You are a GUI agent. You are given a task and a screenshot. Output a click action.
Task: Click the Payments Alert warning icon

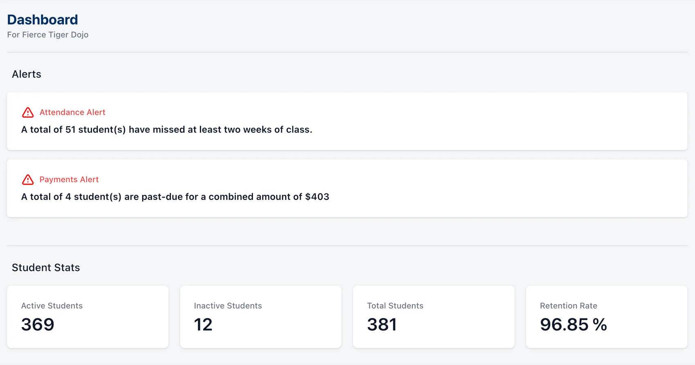[27, 180]
